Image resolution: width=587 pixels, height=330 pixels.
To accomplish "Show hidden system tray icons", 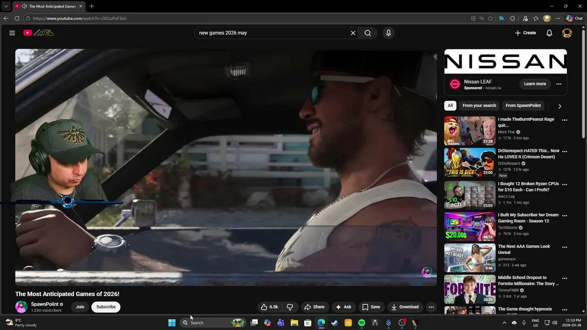I will (504, 323).
